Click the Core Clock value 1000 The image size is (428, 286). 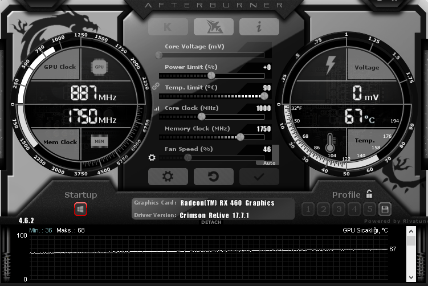click(263, 108)
